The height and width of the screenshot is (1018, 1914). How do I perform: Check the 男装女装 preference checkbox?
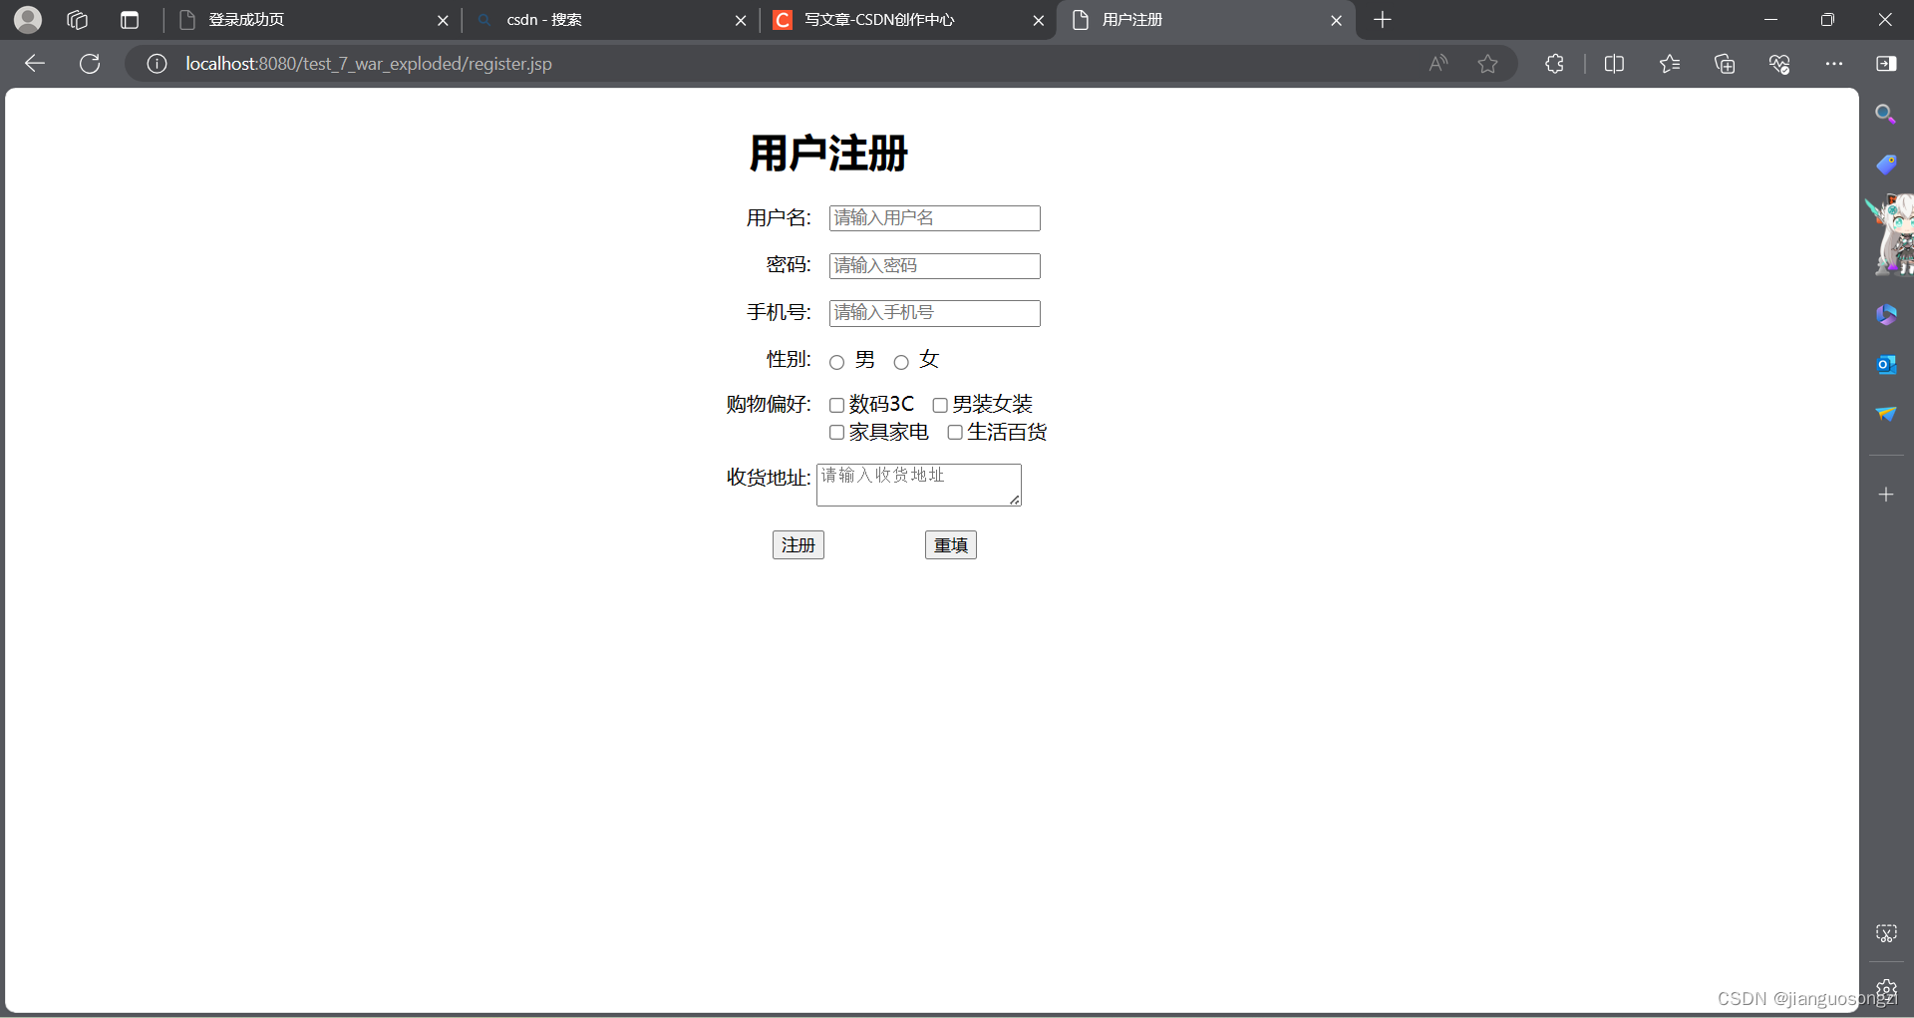(940, 405)
